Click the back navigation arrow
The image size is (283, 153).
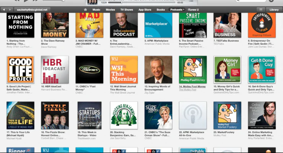pos(4,10)
